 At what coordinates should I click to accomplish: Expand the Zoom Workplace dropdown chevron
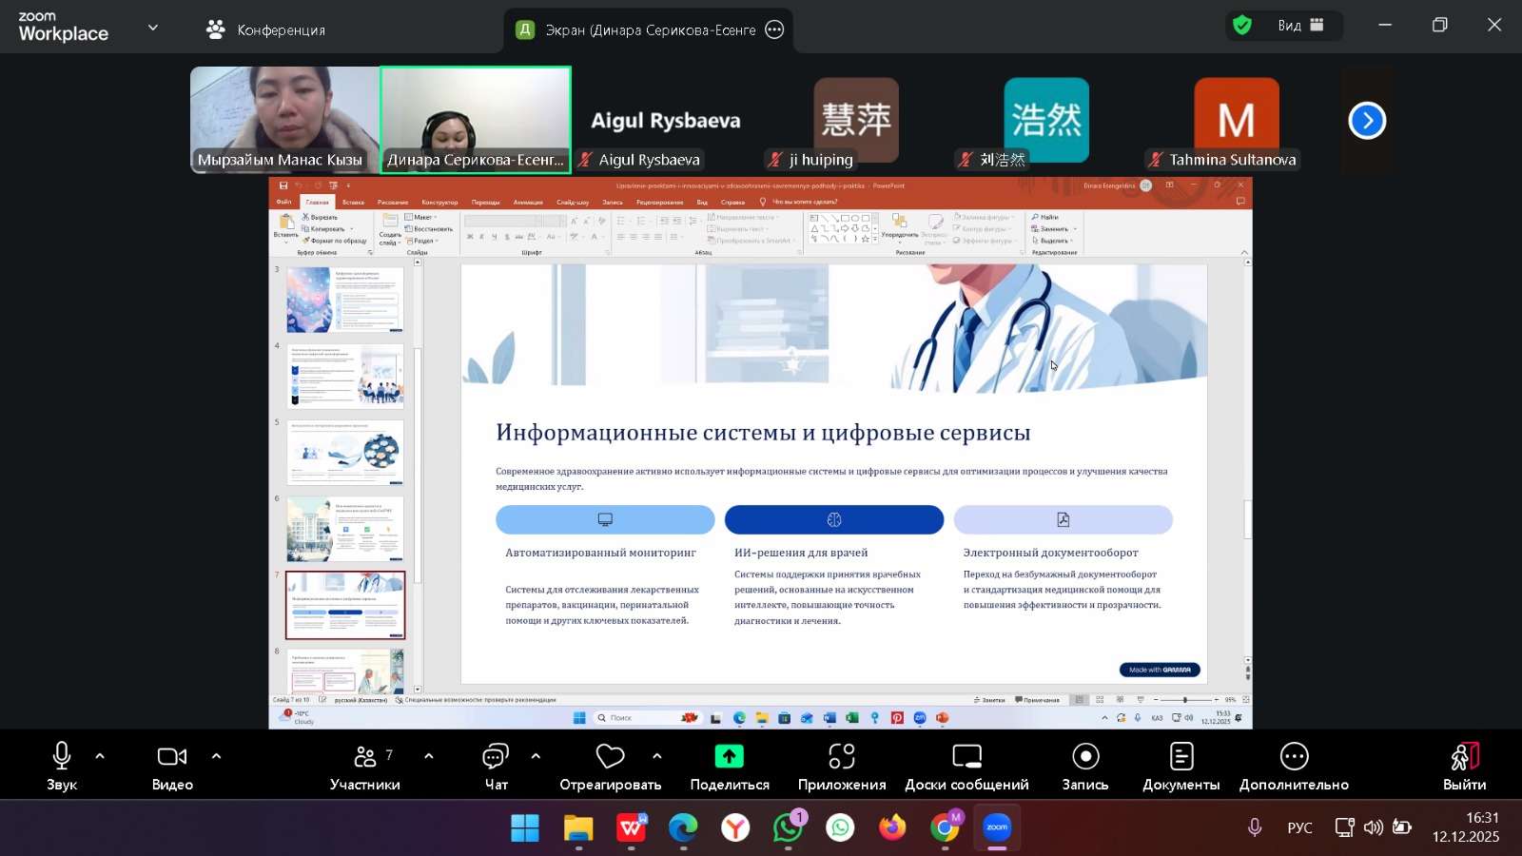click(153, 29)
